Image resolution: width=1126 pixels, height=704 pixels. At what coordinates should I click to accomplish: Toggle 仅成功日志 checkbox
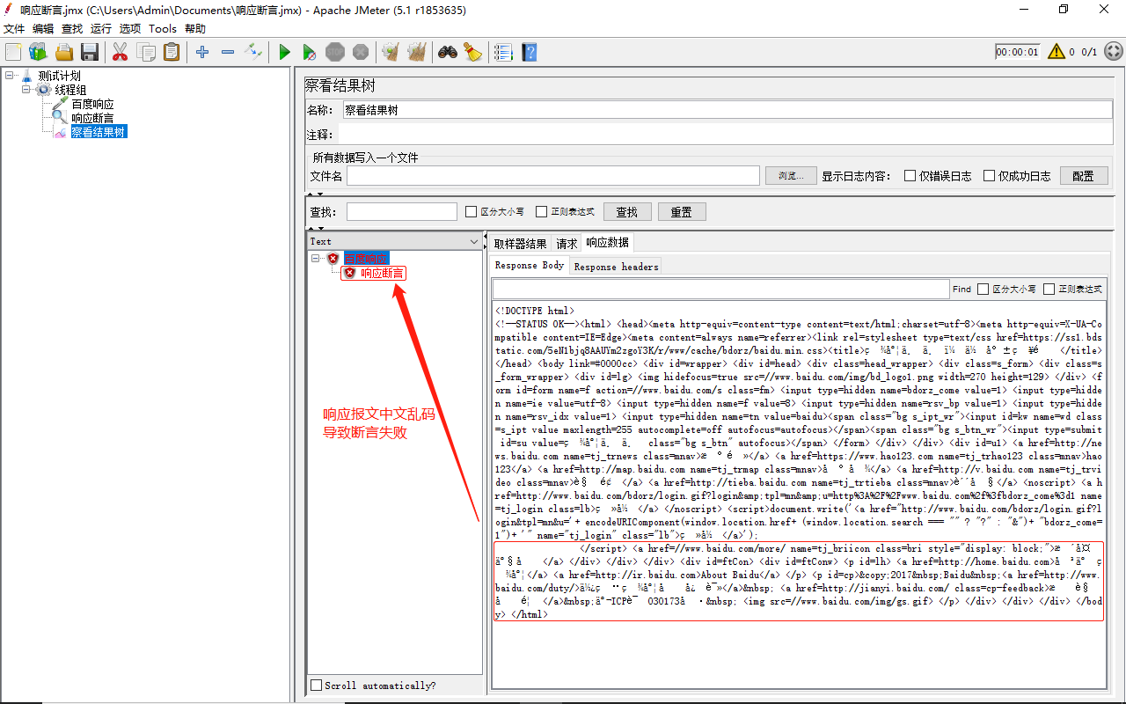(989, 175)
